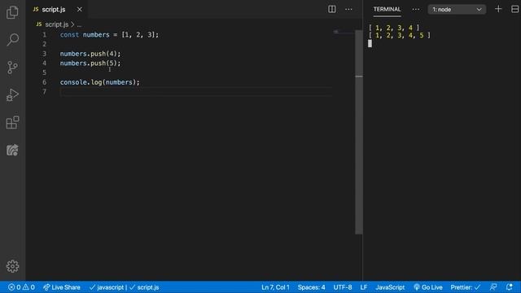Click script.js status bar item

(x=144, y=287)
